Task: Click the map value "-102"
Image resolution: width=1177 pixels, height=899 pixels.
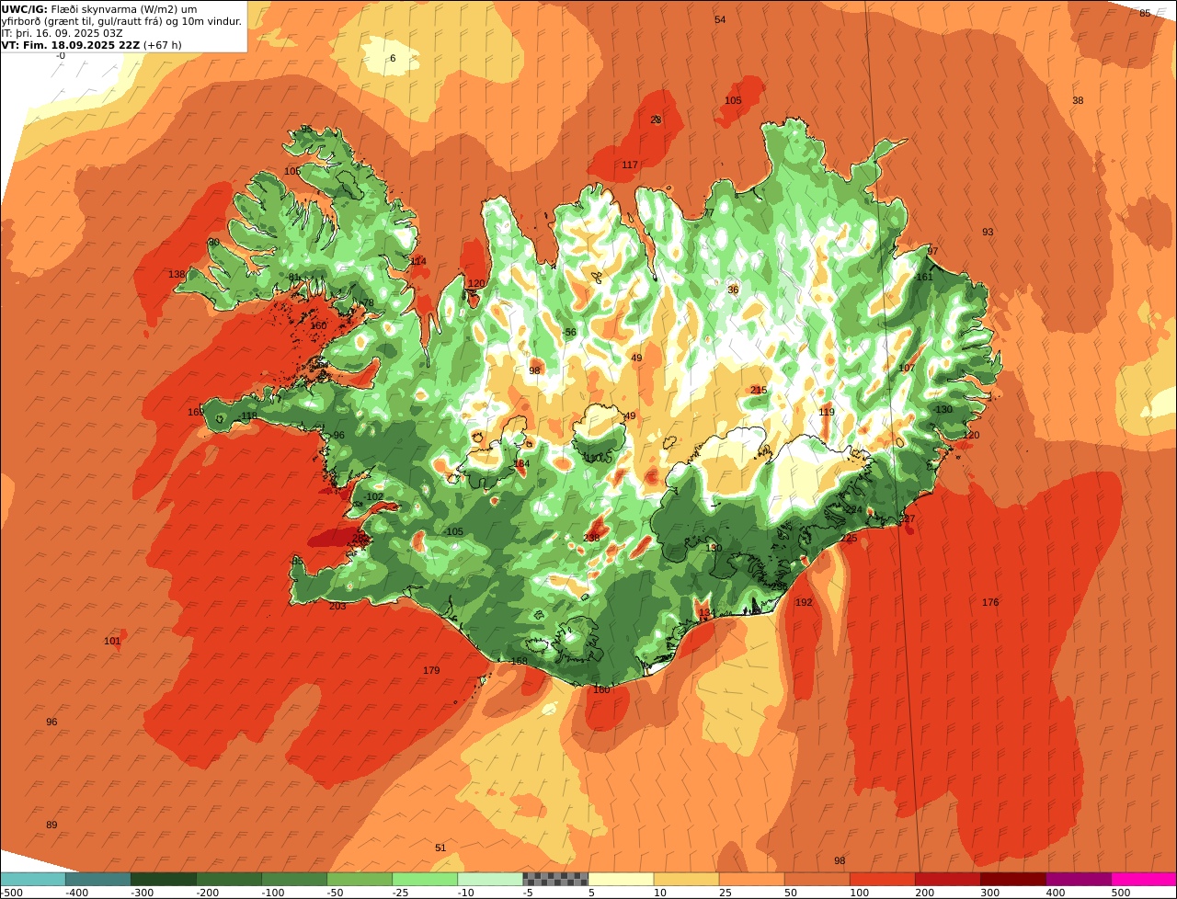Action: pyautogui.click(x=373, y=497)
